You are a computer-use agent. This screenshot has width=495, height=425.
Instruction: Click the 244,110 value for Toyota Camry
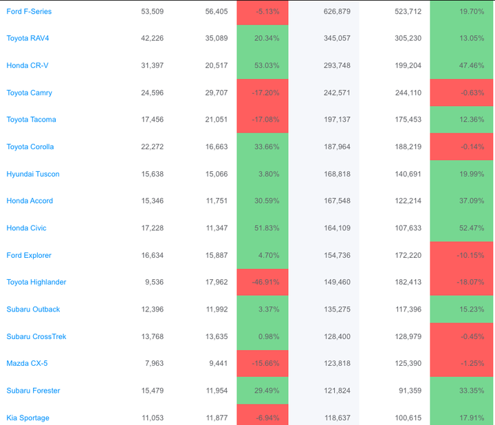(x=408, y=93)
